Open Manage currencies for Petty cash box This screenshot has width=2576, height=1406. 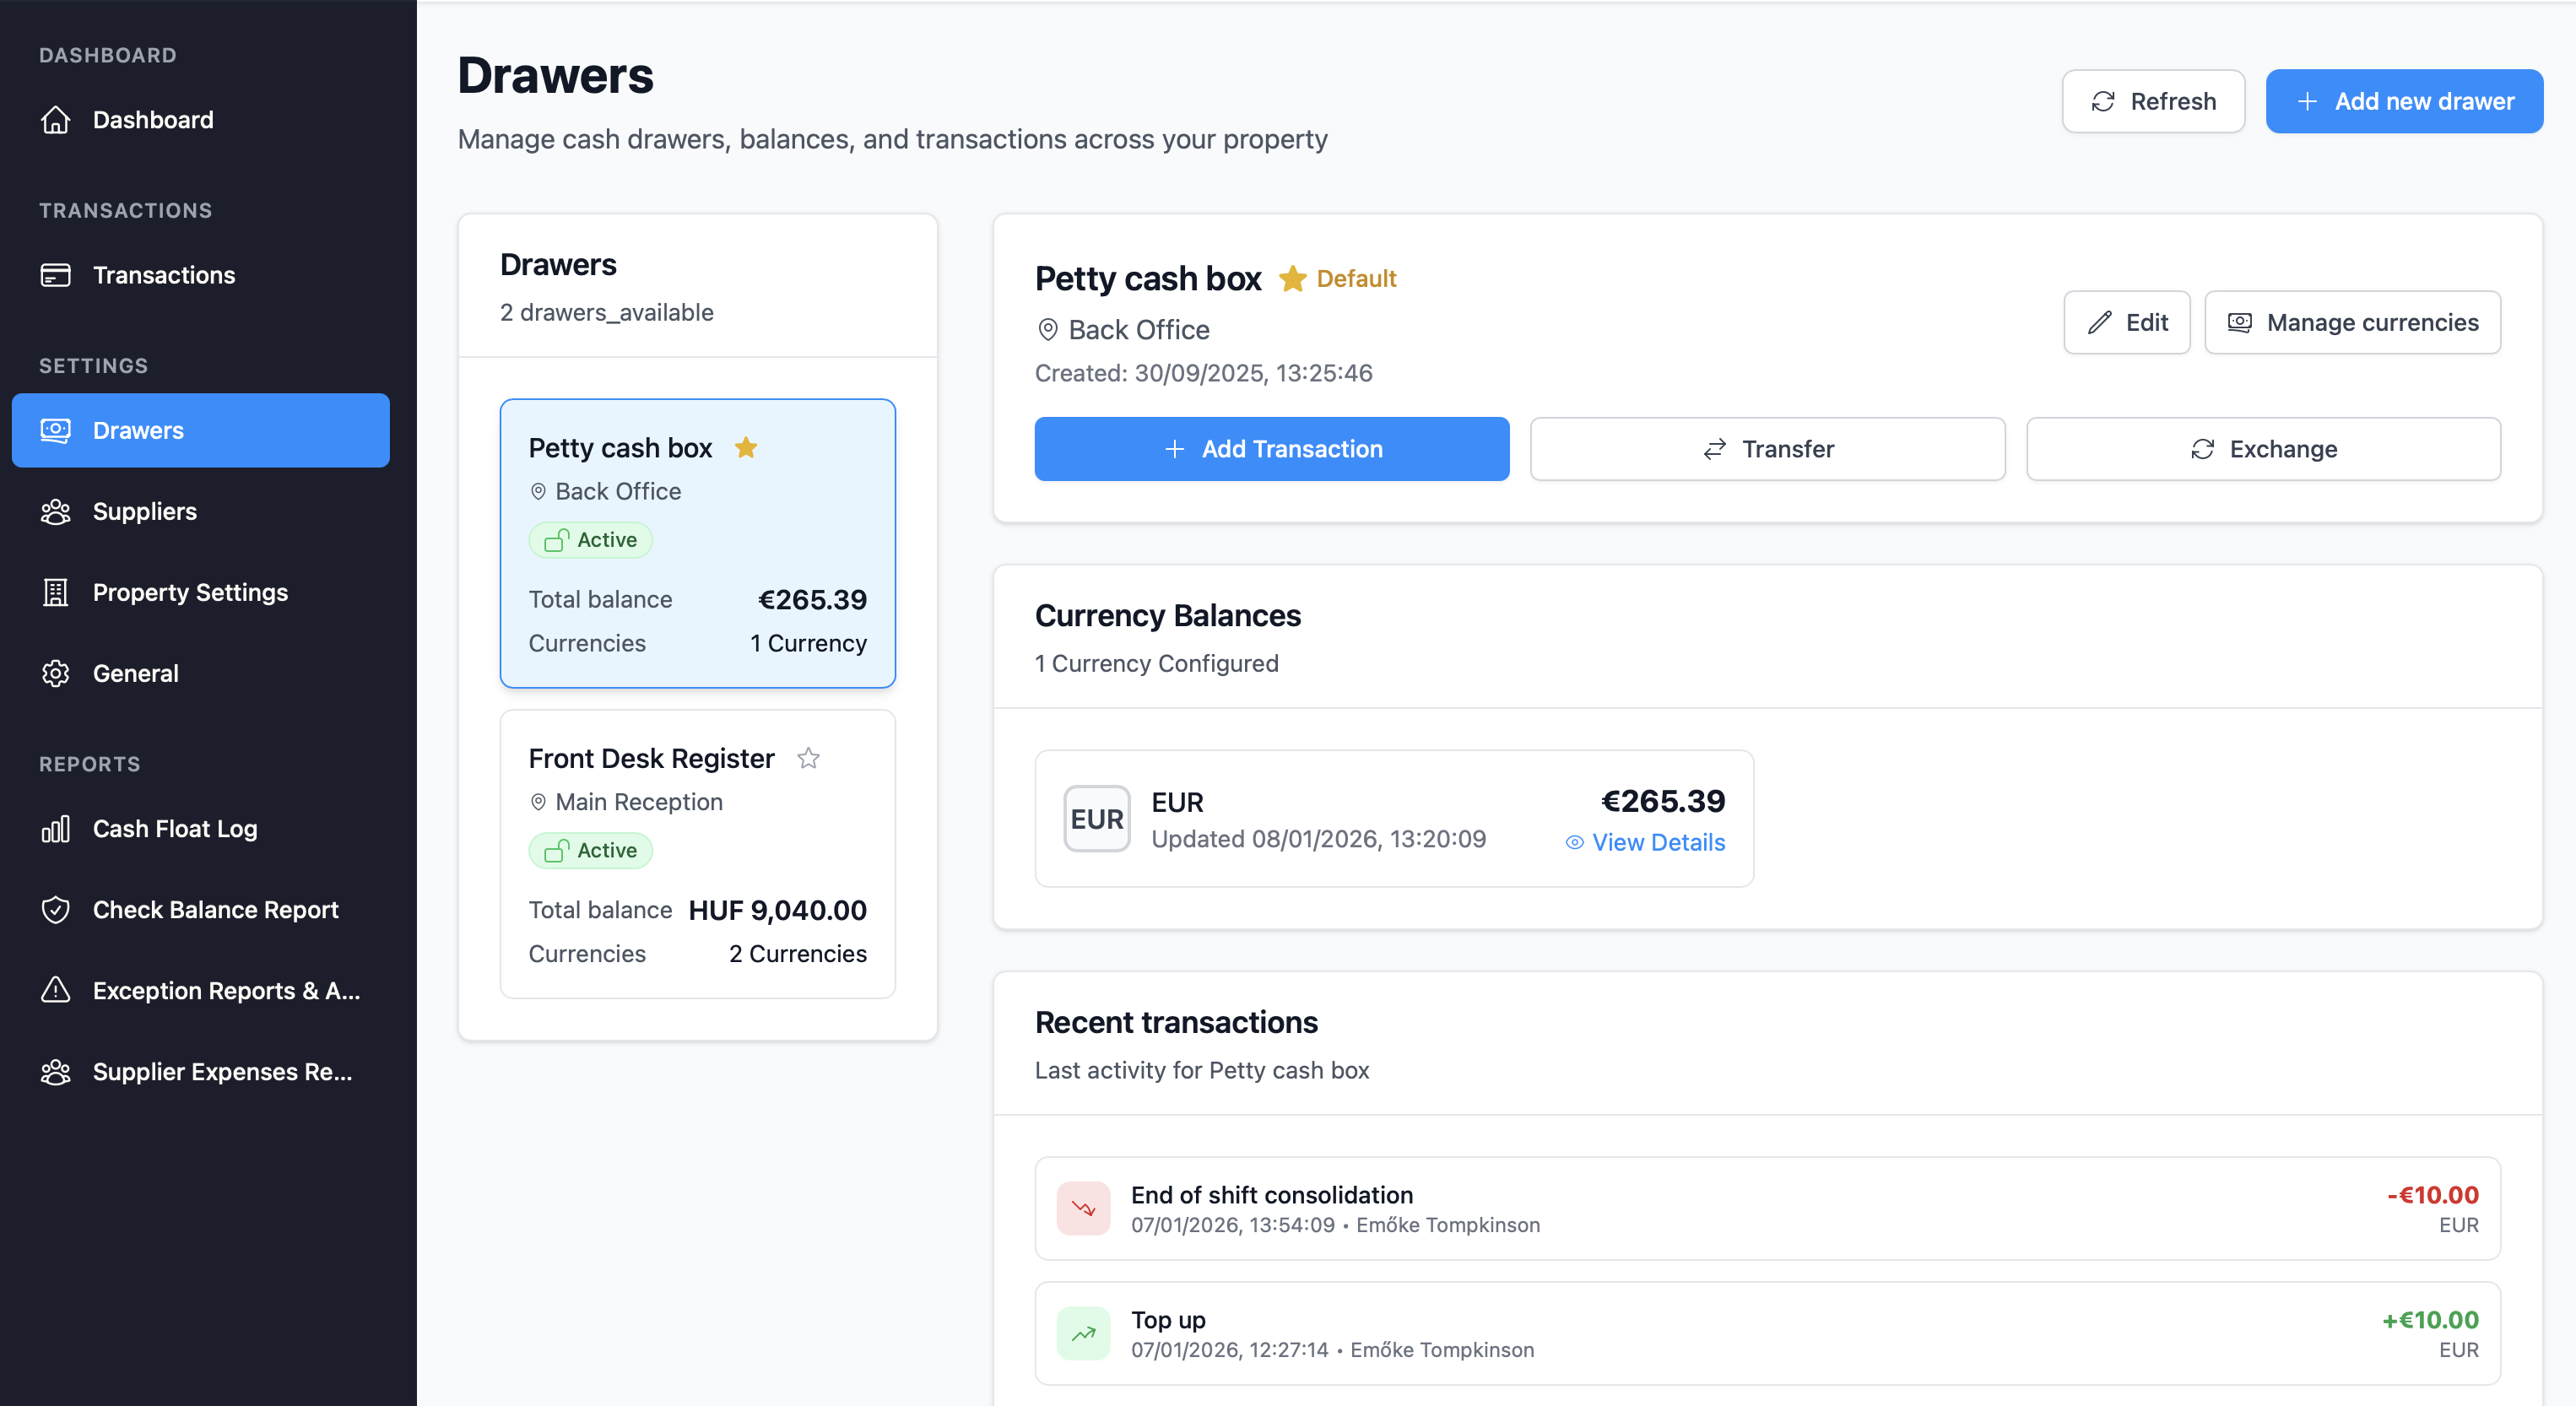tap(2352, 323)
